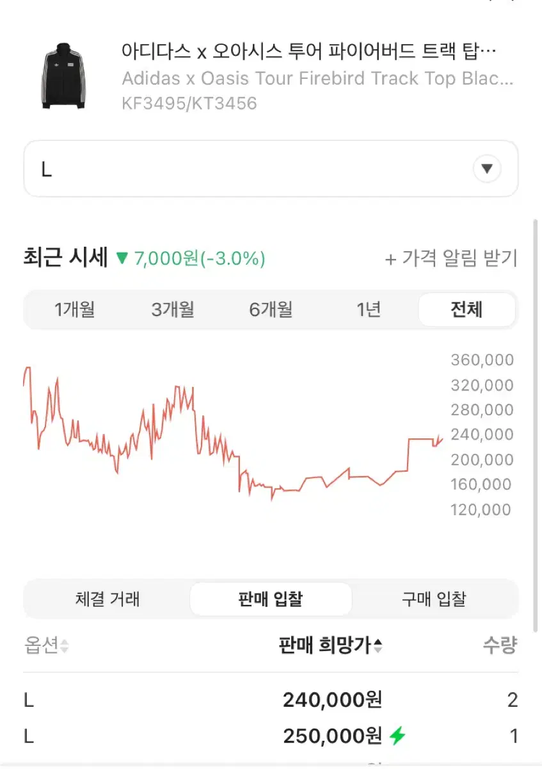Screen dimensions: 542x769
Task: Click the red price line chart
Action: tap(233, 433)
